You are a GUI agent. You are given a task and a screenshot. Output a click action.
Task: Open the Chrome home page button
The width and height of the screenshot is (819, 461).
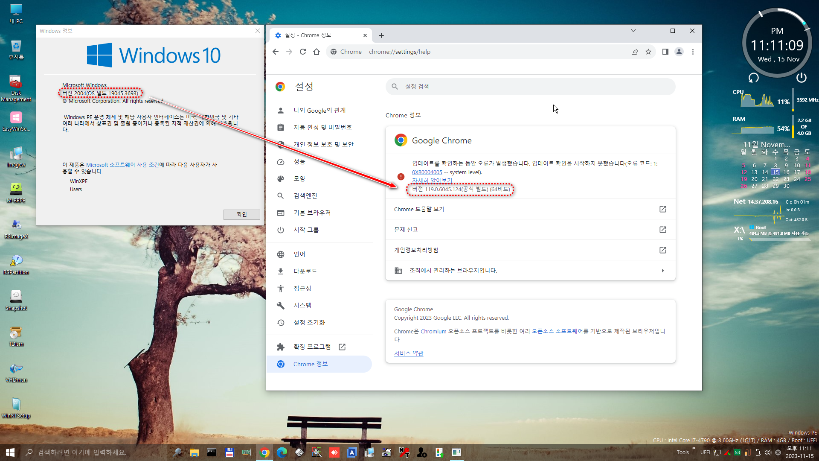pyautogui.click(x=317, y=52)
